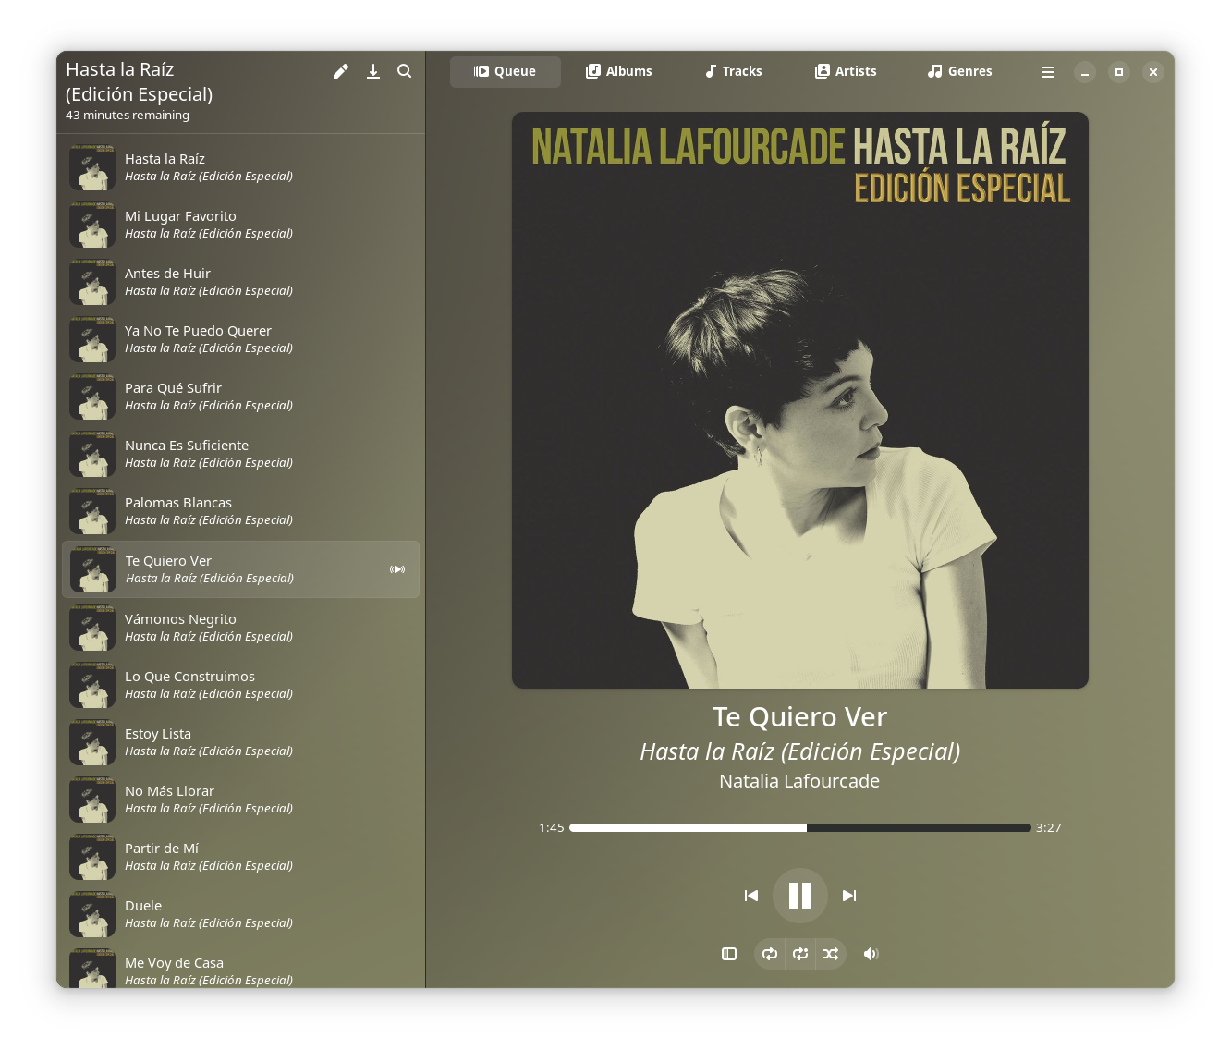Play 'Nunca Es Suficiente' from queue
1231x1050 pixels.
pos(240,454)
